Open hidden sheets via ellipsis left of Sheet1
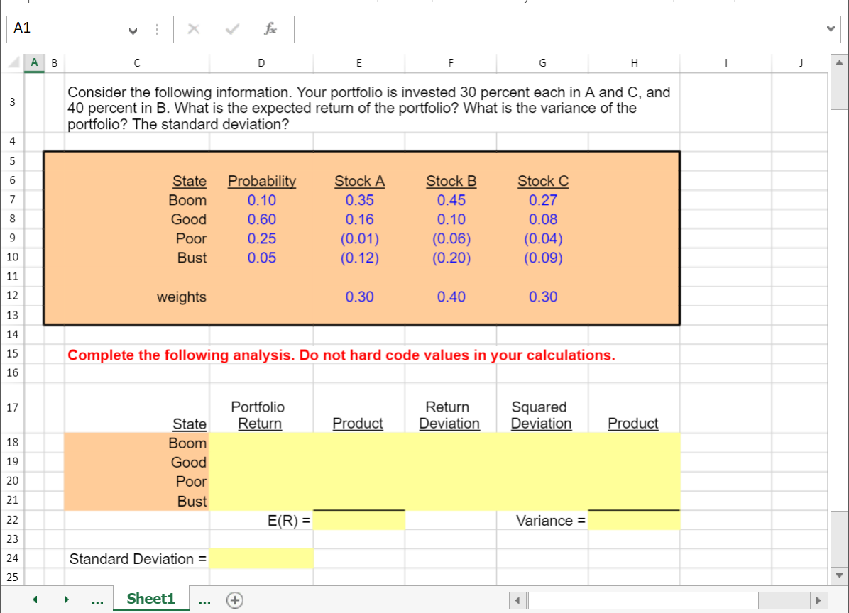 point(97,600)
